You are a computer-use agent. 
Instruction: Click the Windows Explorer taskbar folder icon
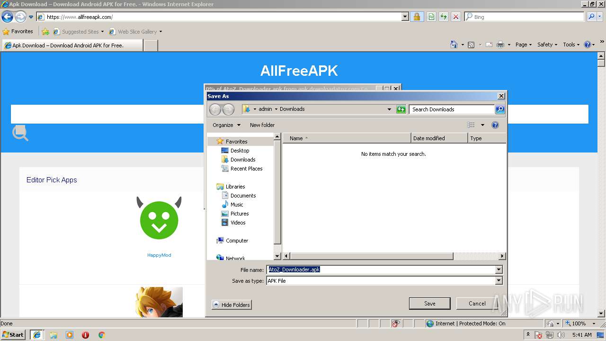(53, 335)
